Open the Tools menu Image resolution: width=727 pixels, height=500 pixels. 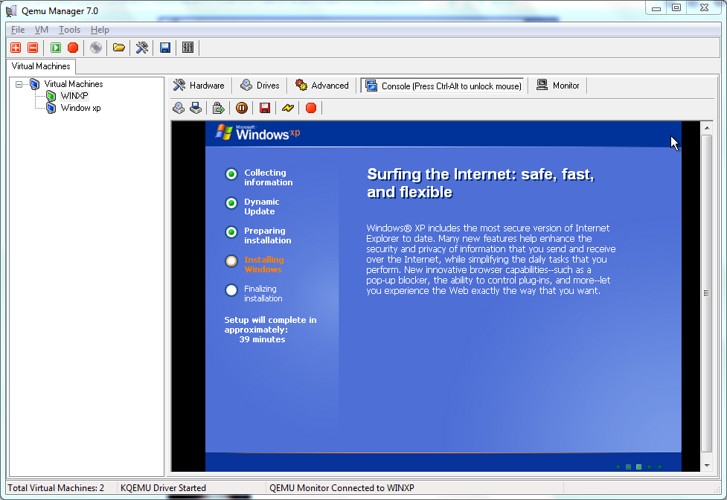69,30
